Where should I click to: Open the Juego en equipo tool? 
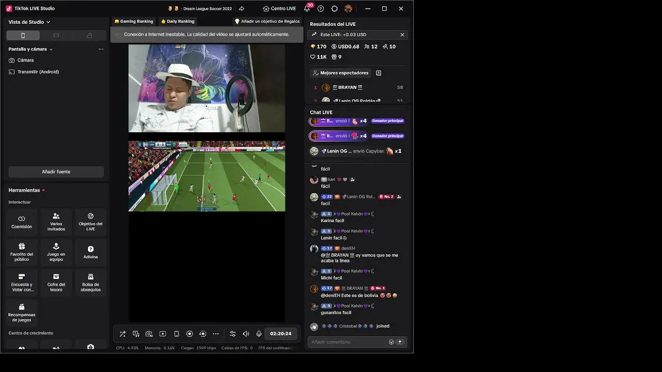(56, 253)
